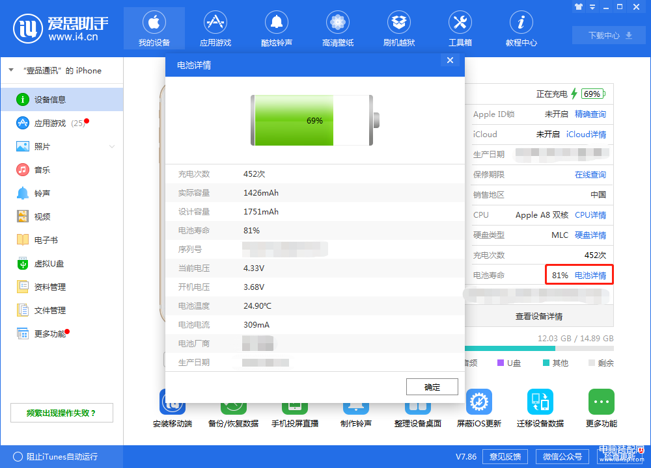Click the i4 爱思助手 logo

61,29
